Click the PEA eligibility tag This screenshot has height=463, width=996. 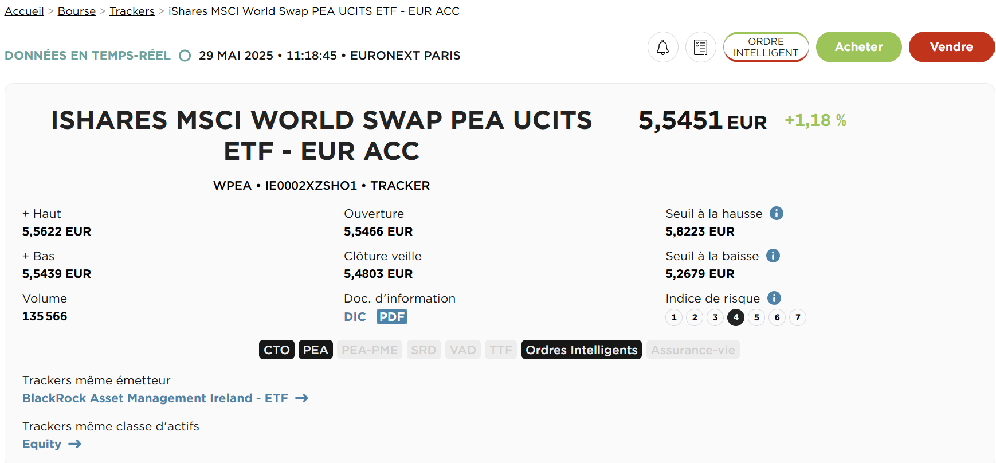(x=316, y=350)
